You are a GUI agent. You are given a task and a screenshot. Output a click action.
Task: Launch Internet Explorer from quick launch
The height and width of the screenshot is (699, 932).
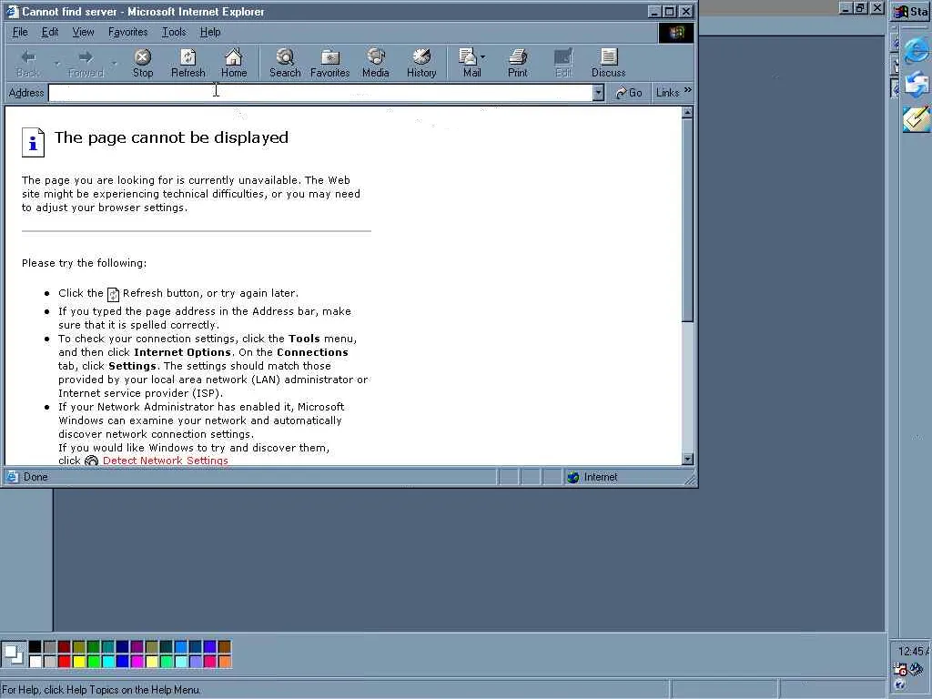[917, 50]
